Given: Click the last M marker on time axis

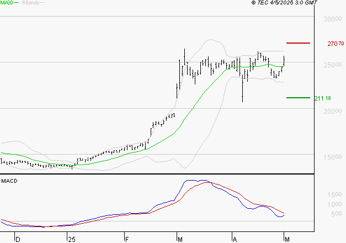Looking at the screenshot, I should [287, 240].
